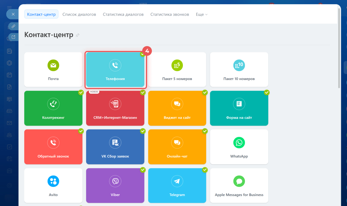Open the Почта mail channel tile

[53, 70]
